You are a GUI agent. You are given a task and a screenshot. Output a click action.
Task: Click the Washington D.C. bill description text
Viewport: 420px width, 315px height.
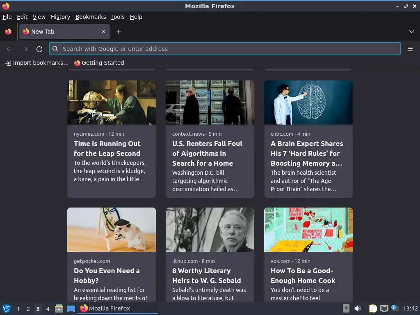(x=205, y=181)
